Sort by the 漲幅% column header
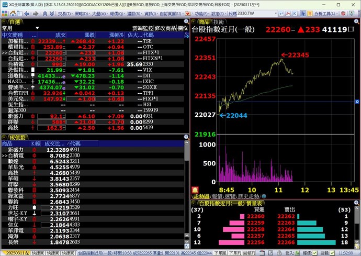This screenshot has height=256, width=361. pyautogui.click(x=116, y=35)
